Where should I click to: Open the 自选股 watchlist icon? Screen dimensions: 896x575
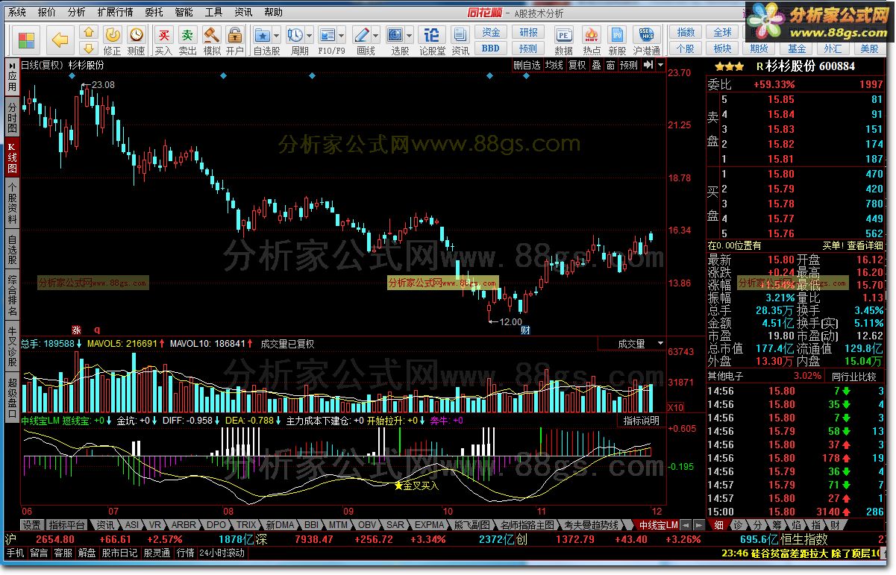263,35
